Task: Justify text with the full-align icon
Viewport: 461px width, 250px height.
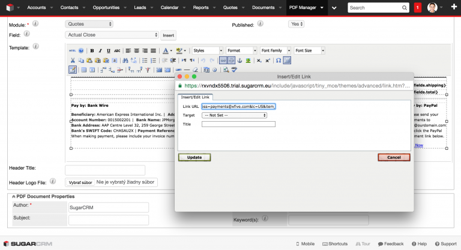Action: pyautogui.click(x=153, y=50)
